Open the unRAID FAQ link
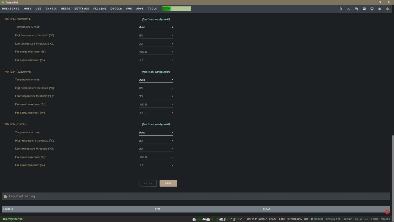 click(x=333, y=219)
